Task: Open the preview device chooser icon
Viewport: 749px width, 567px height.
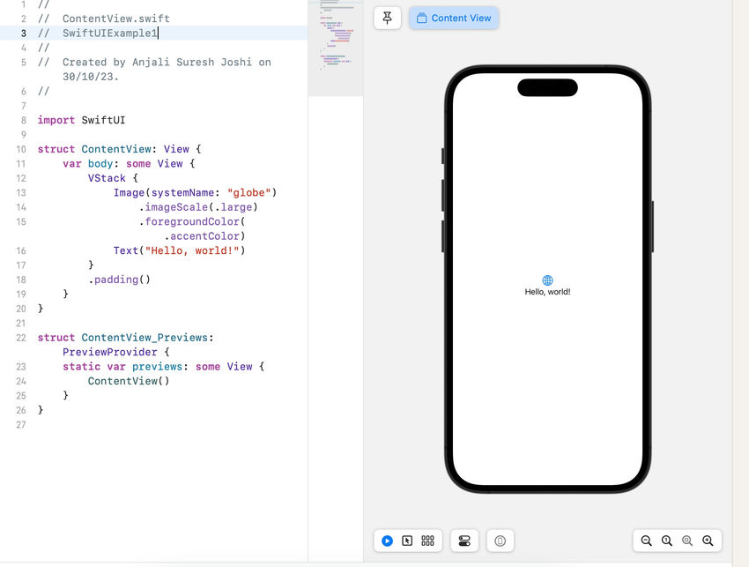Action: click(x=501, y=541)
